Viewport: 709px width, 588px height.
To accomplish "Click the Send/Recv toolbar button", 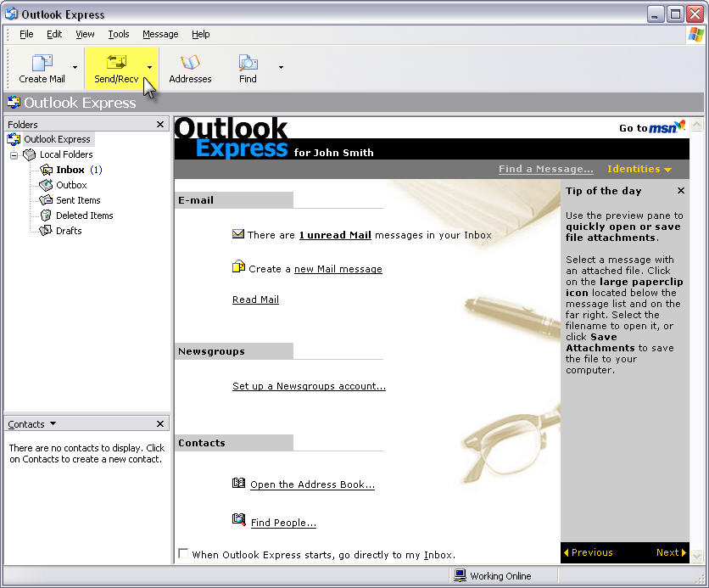I will pyautogui.click(x=116, y=68).
